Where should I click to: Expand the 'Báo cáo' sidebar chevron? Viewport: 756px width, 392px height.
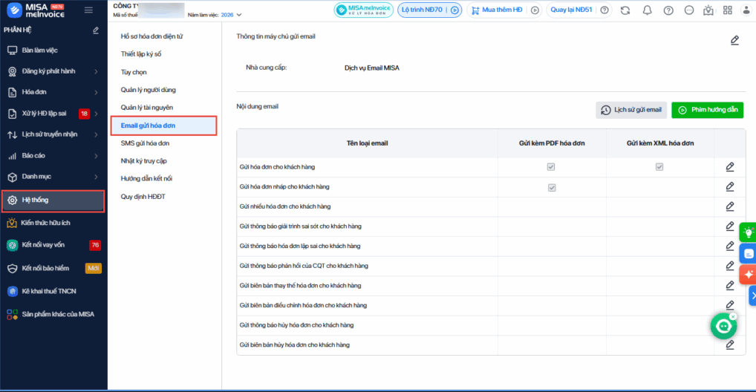coord(97,156)
